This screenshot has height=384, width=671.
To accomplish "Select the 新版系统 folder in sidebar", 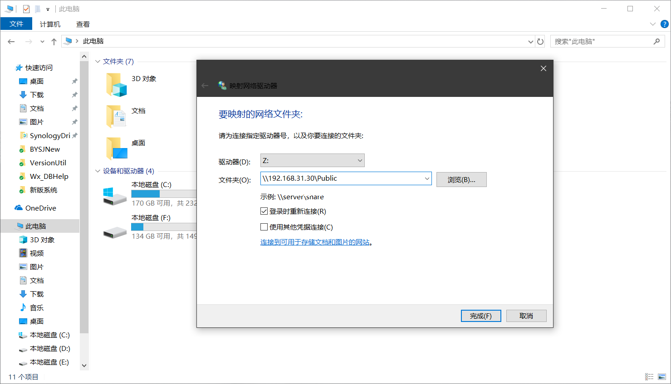I will pyautogui.click(x=44, y=190).
